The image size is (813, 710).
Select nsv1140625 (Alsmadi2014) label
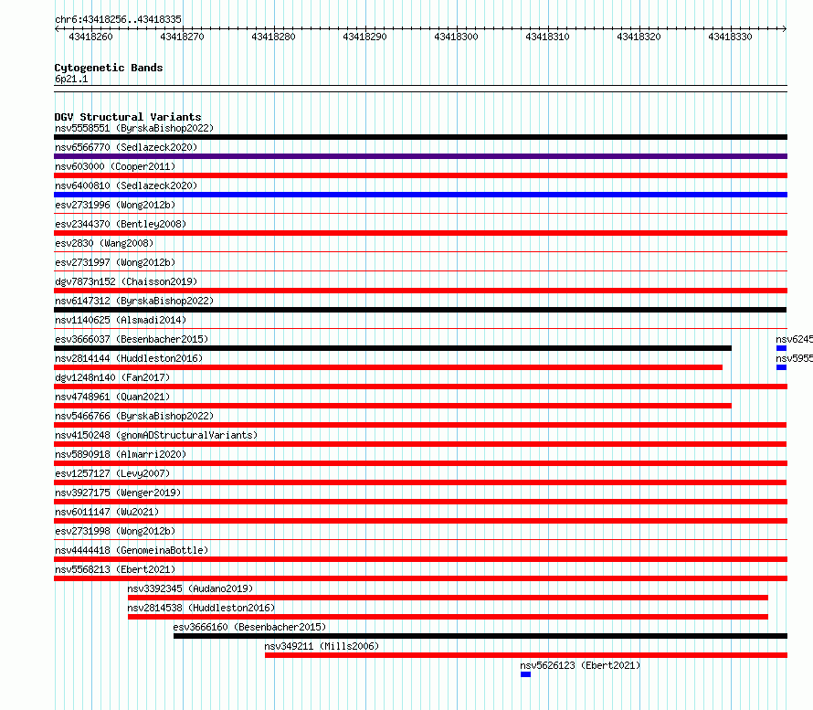(121, 320)
